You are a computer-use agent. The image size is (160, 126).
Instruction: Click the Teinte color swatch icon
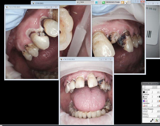tap(144, 101)
